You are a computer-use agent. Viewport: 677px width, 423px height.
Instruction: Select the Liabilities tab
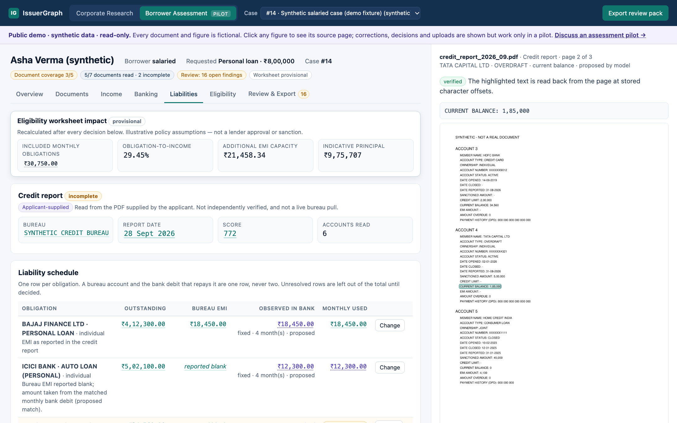[x=184, y=94]
